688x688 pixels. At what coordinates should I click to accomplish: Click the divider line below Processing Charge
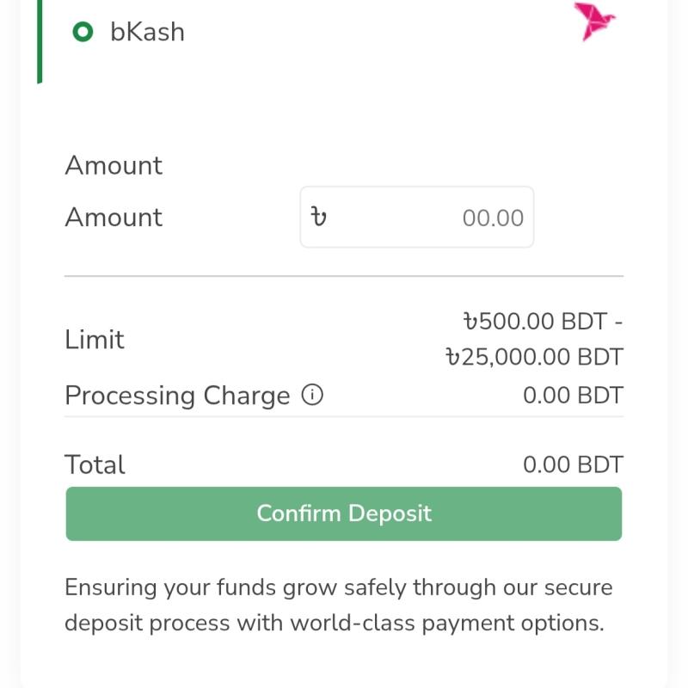click(344, 416)
